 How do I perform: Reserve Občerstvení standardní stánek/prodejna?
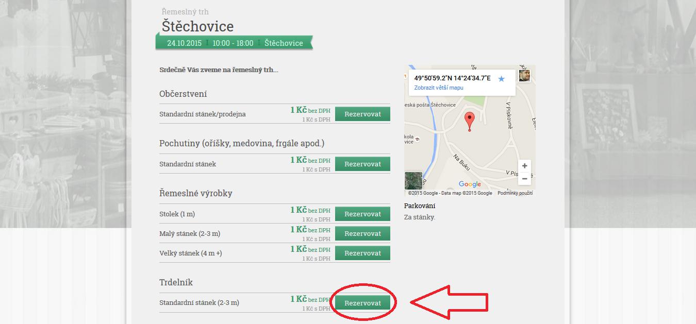click(x=362, y=114)
